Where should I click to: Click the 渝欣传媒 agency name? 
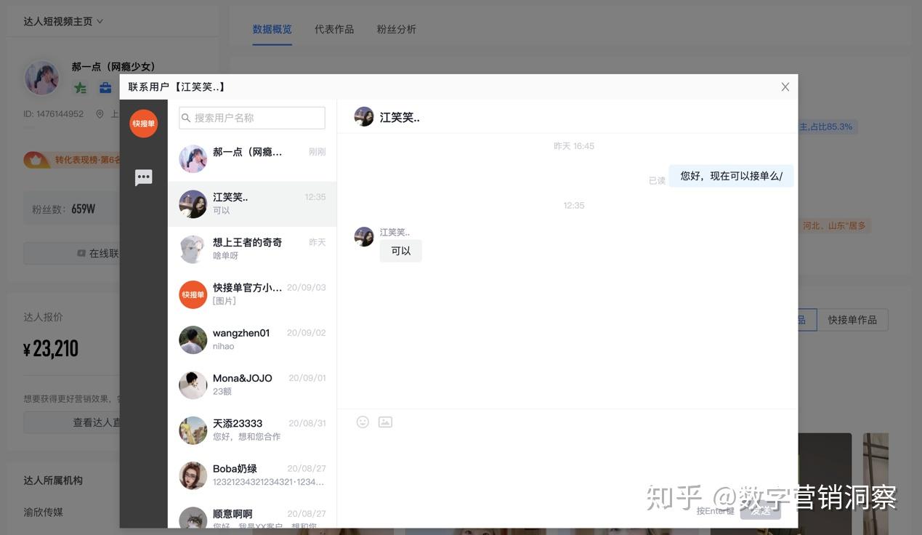[x=44, y=512]
